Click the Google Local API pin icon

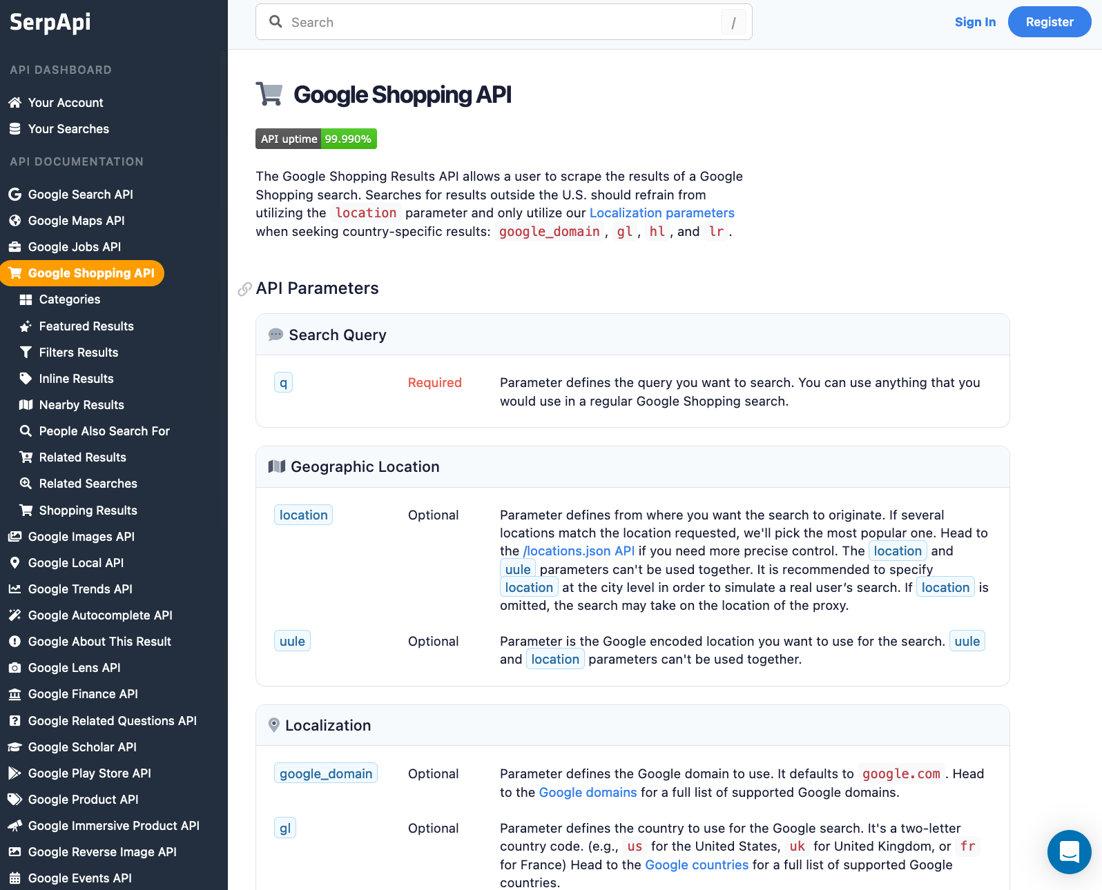tap(15, 563)
